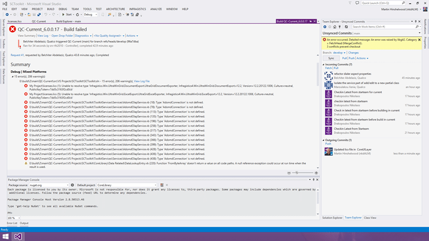
Task: Open the 100 % zoom dropdown in console
Action: click(14, 218)
